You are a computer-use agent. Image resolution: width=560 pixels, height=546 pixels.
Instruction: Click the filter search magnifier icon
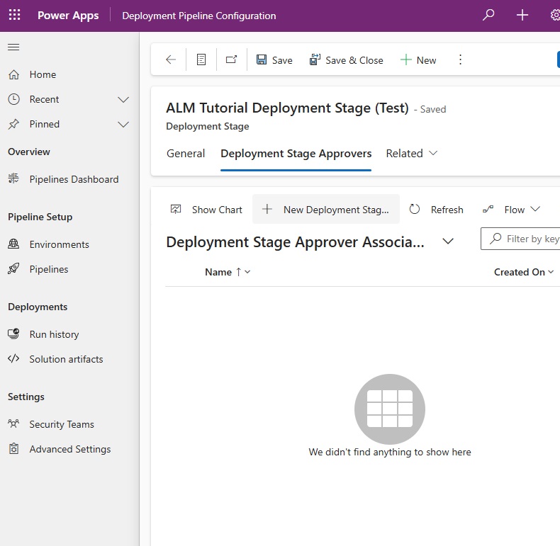pos(495,239)
